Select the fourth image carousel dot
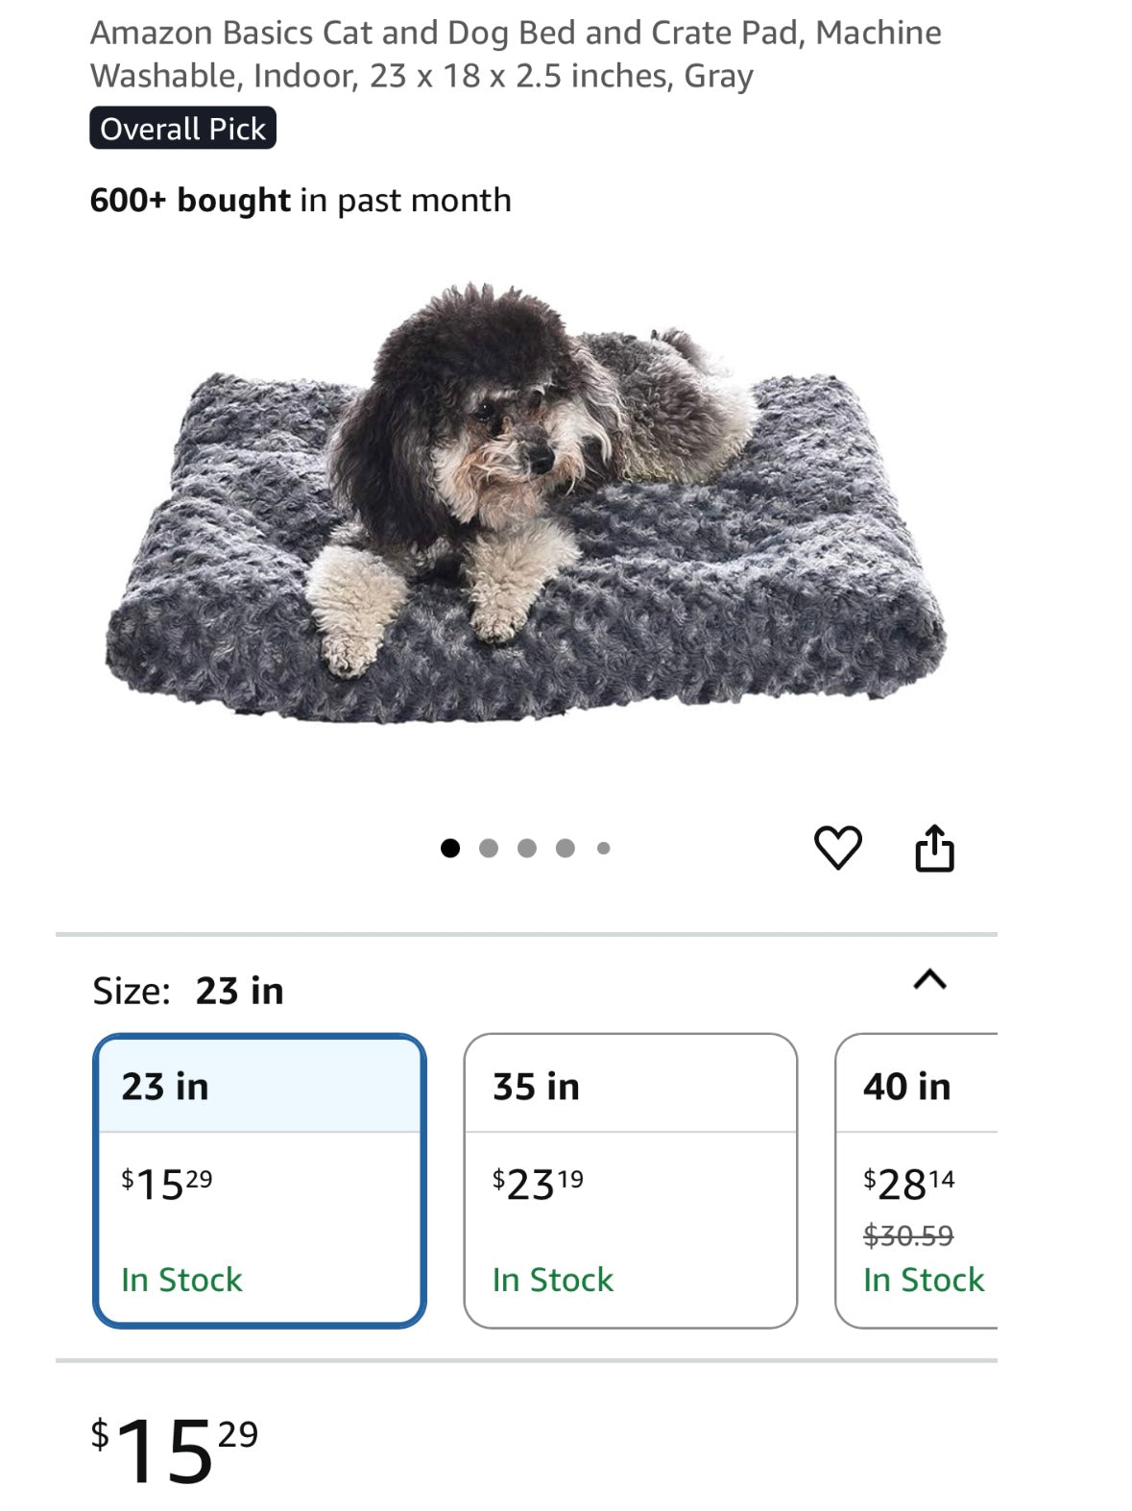The height and width of the screenshot is (1511, 1132). click(x=565, y=846)
